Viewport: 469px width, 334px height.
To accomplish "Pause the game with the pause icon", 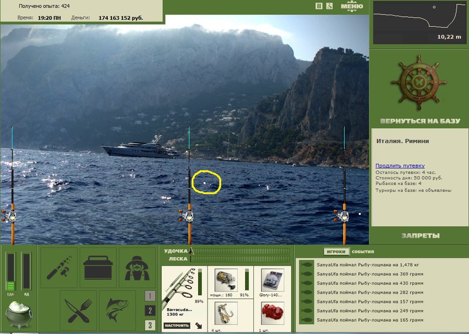I will (x=319, y=6).
